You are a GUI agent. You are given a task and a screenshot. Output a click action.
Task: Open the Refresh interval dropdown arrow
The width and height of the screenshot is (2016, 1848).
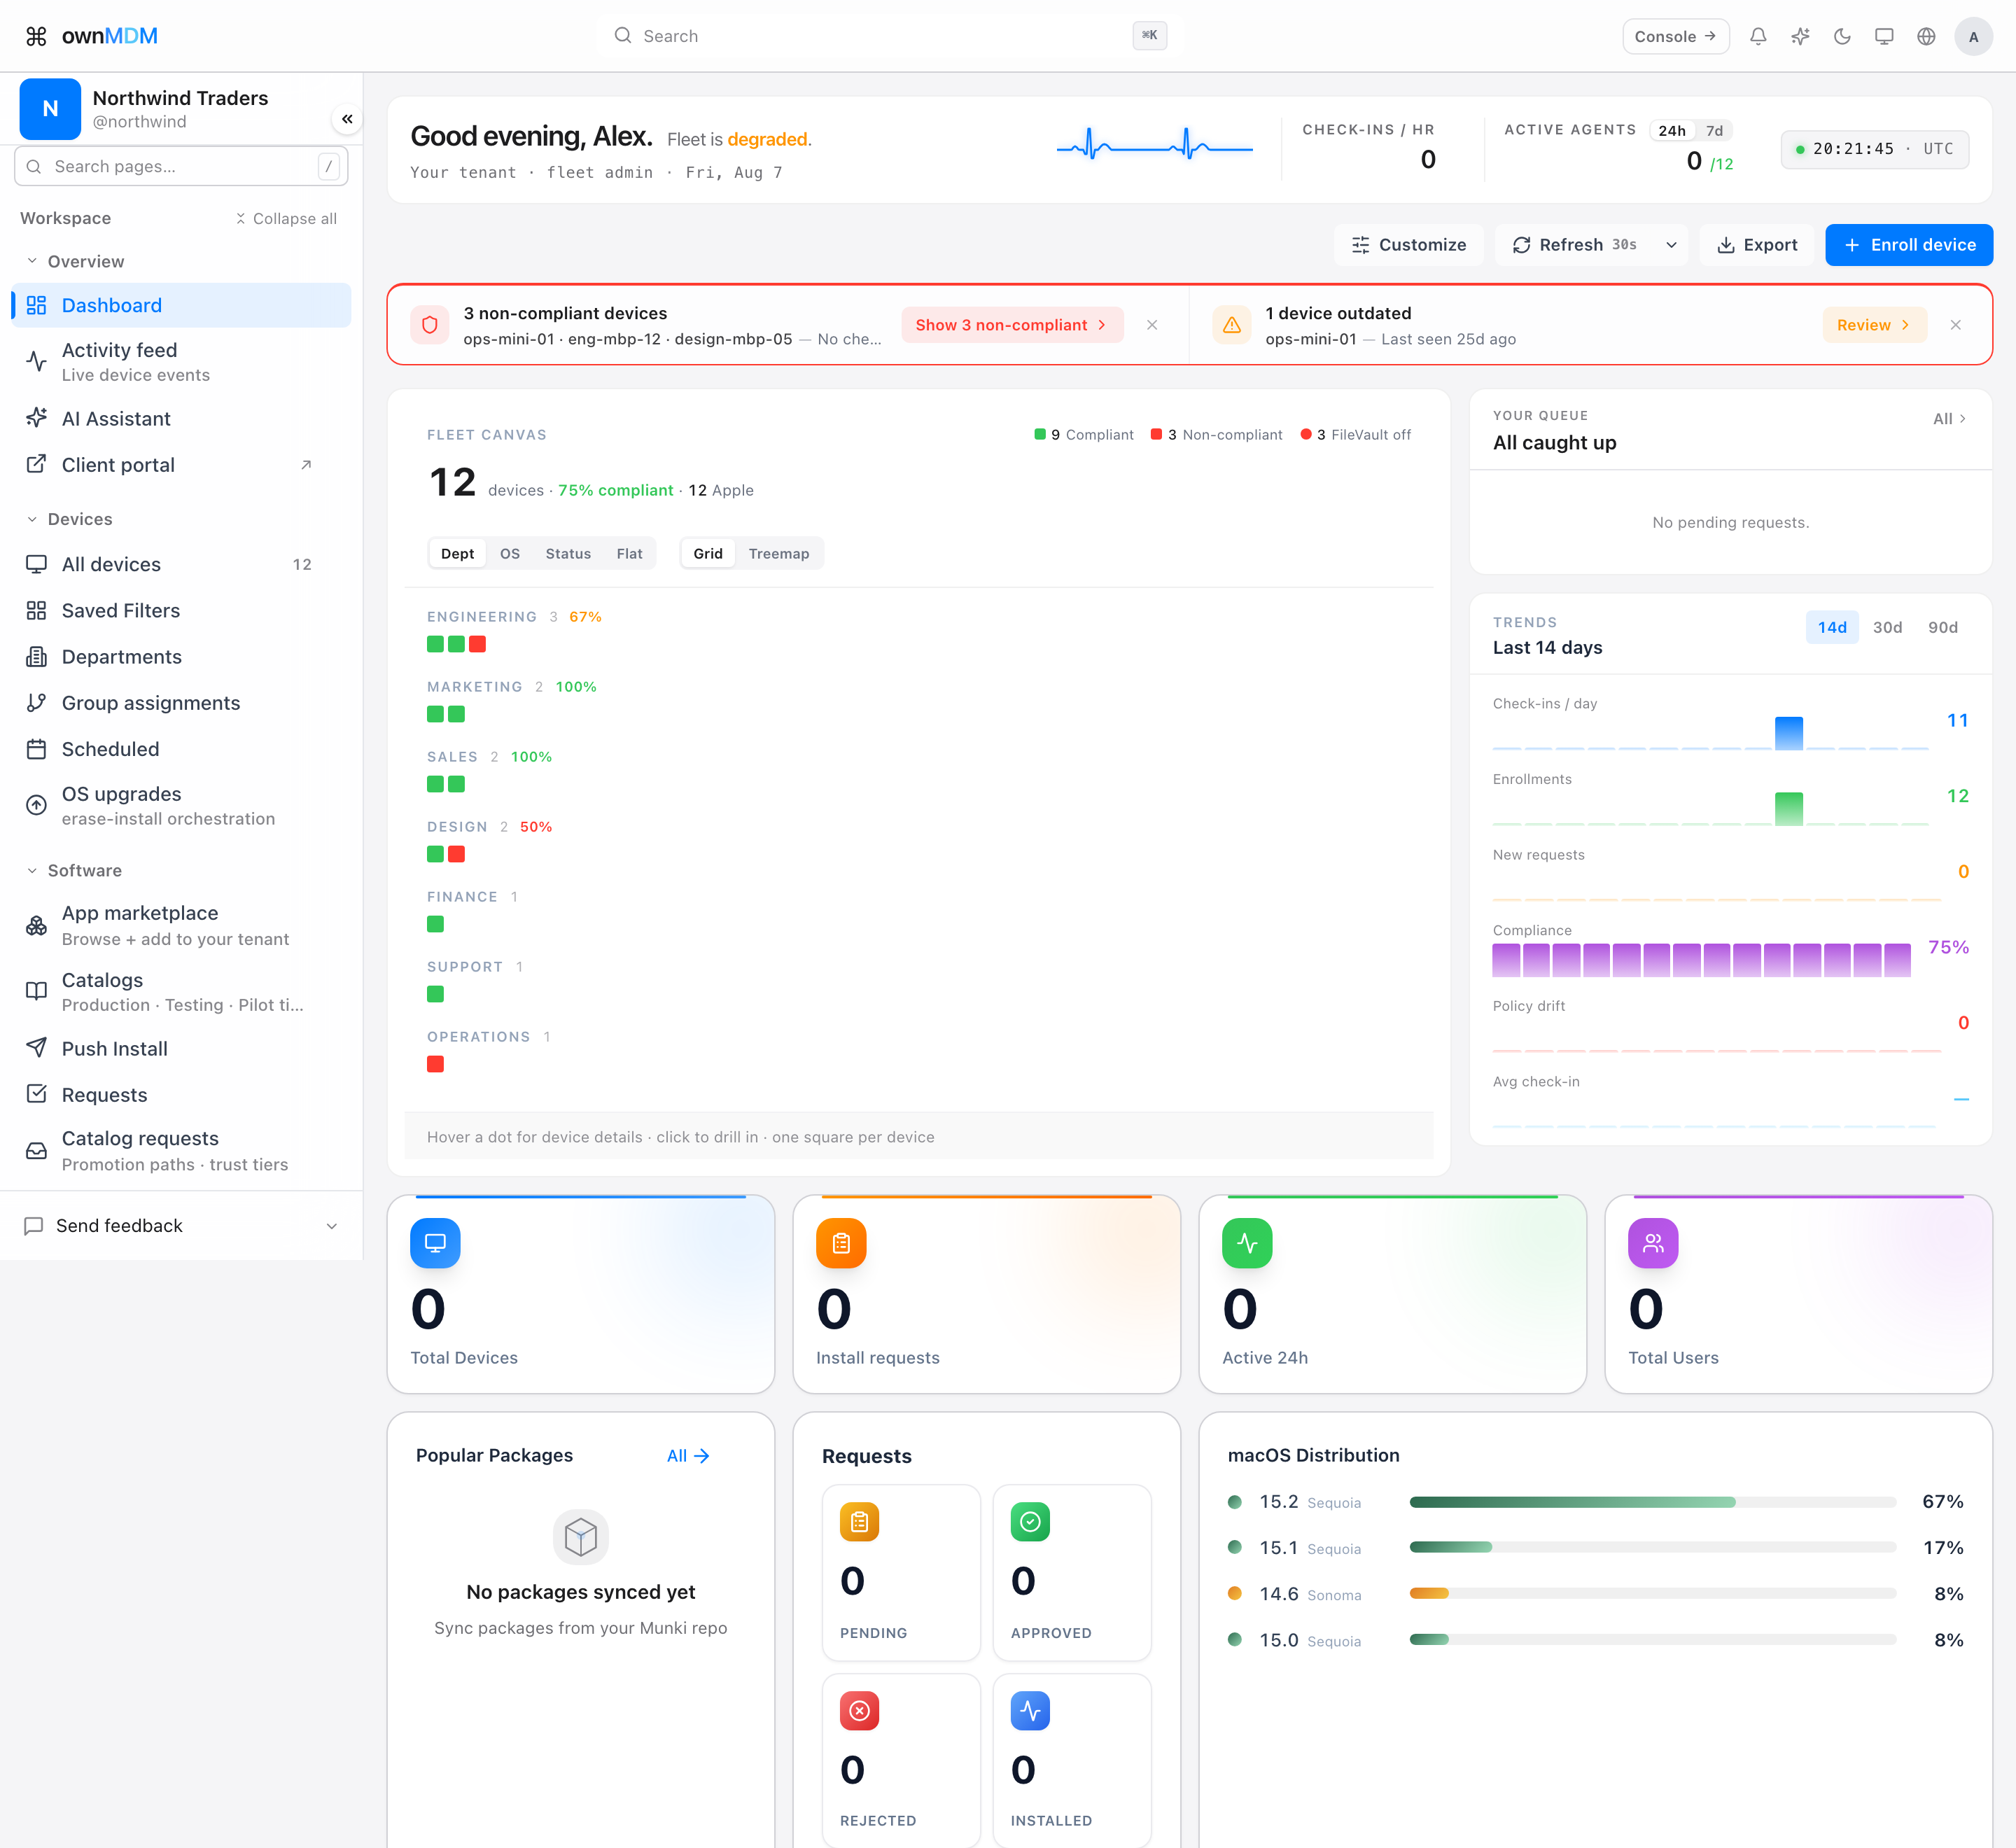coord(1671,245)
